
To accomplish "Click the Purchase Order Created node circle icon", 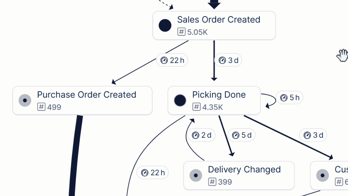I will click(x=25, y=100).
